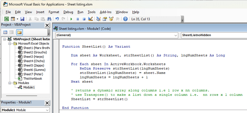Image resolution: width=247 pixels, height=113 pixels.
Task: Click the Redo arrow icon
Action: click(63, 19)
